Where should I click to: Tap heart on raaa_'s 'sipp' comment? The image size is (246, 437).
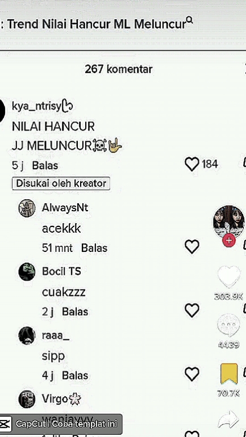coord(192,374)
